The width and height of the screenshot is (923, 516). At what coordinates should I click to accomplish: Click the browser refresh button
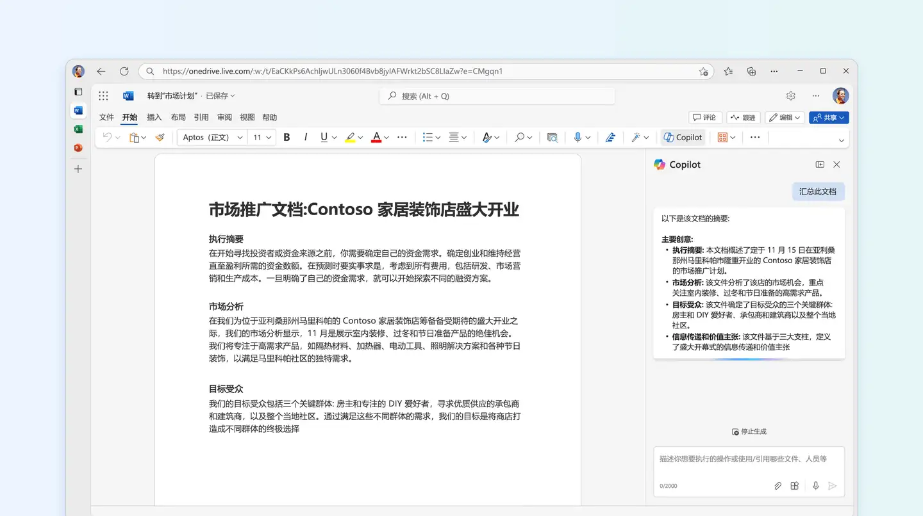click(124, 71)
